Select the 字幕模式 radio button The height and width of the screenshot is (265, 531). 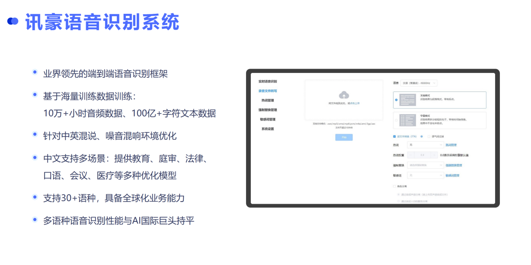tap(396, 120)
